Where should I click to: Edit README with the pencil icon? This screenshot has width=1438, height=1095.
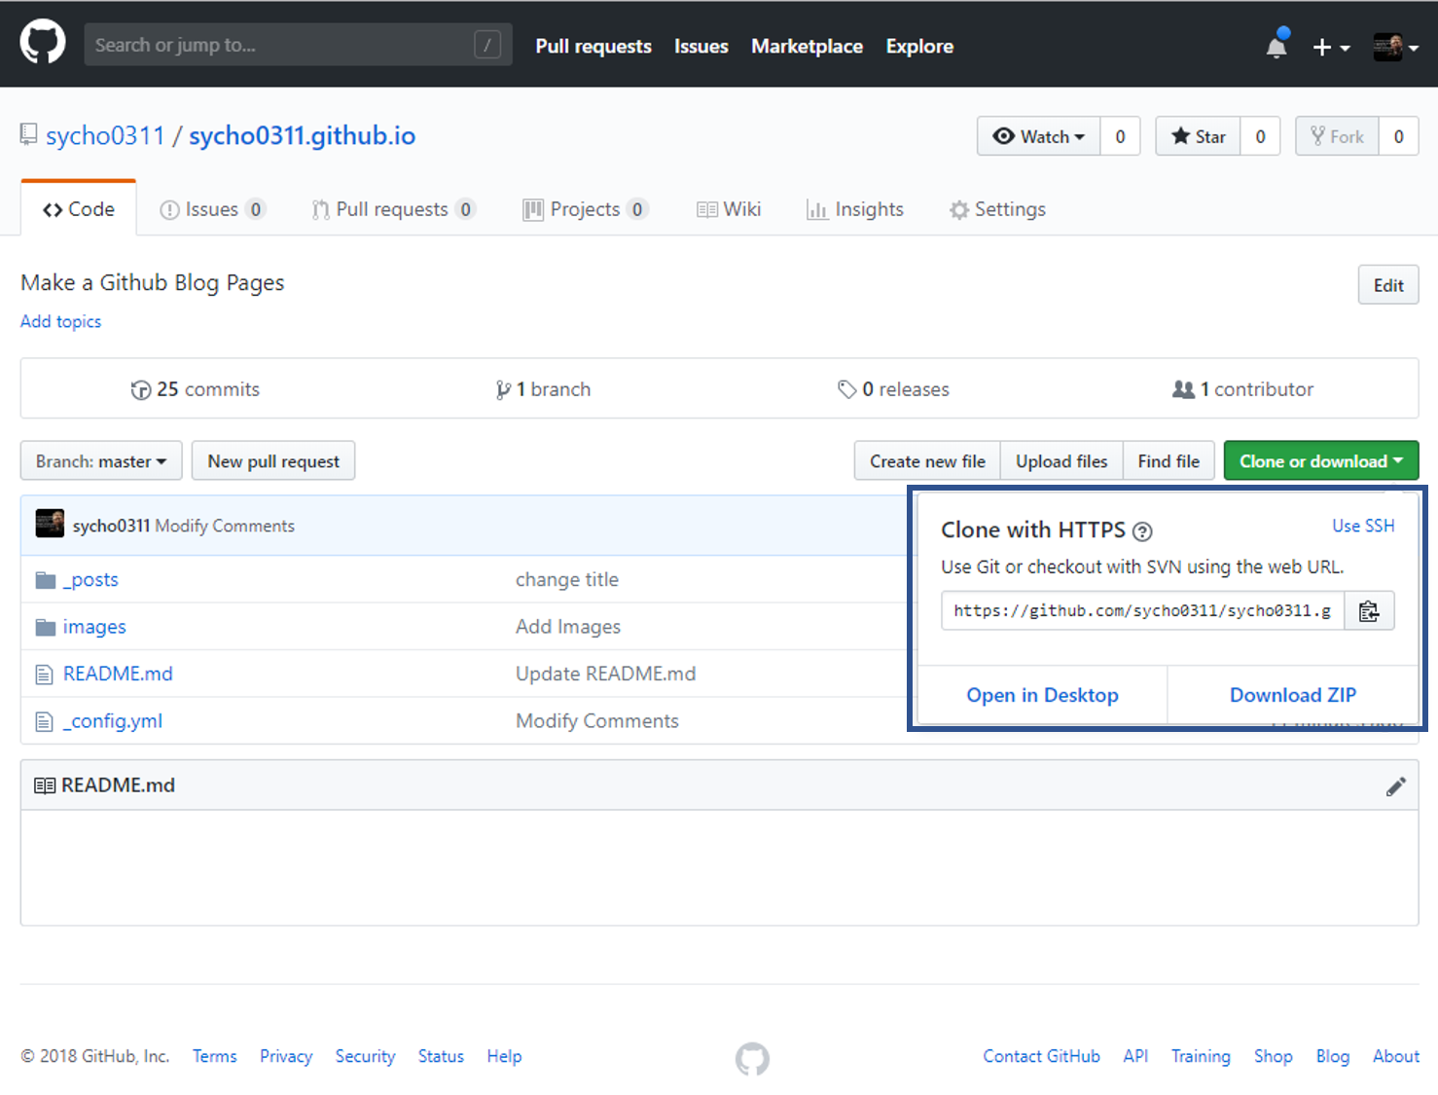tap(1396, 786)
